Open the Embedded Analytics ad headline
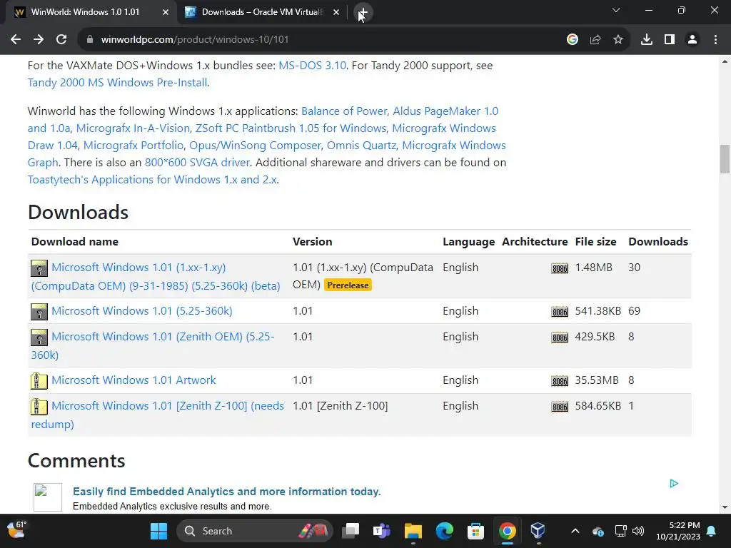Image resolution: width=731 pixels, height=548 pixels. click(x=226, y=491)
